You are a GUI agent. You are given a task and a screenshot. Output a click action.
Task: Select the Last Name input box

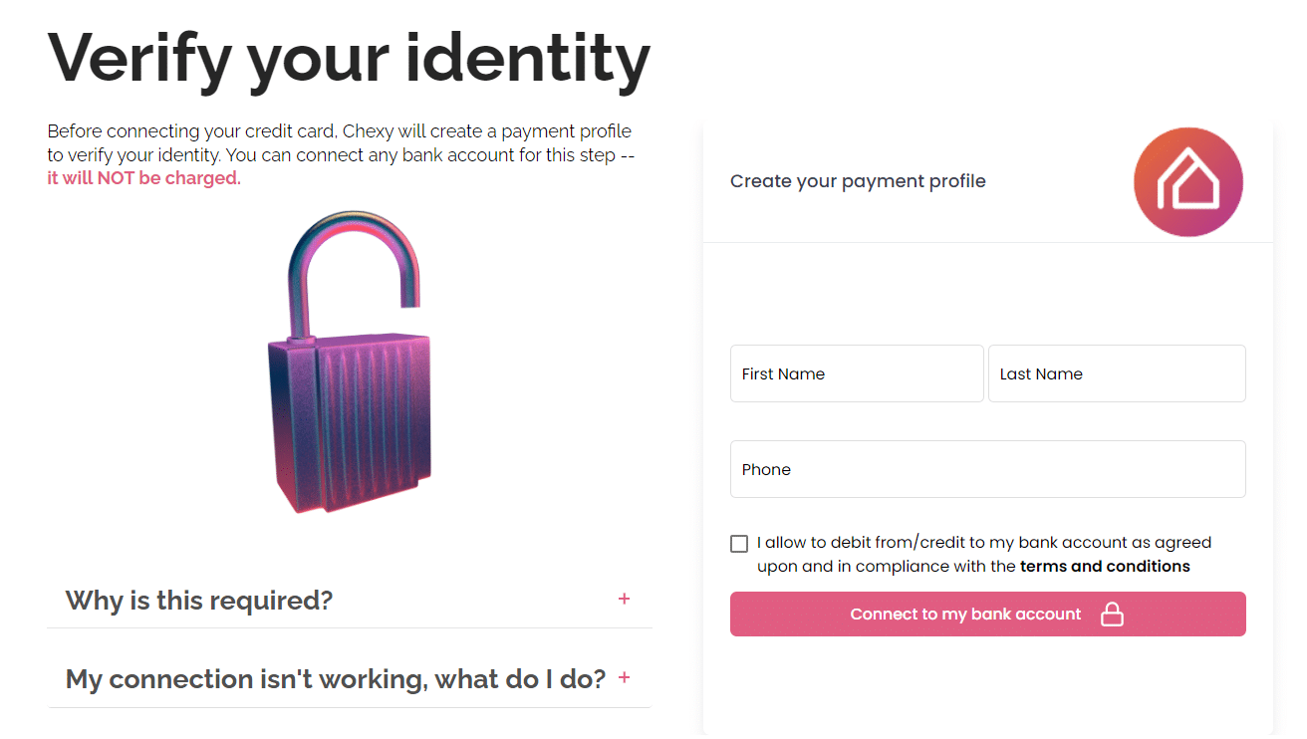[1117, 374]
